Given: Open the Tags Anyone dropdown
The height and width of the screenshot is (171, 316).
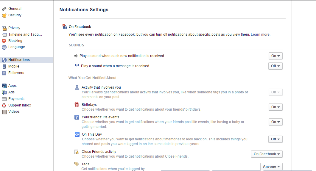Looking at the screenshot, I should (x=271, y=167).
